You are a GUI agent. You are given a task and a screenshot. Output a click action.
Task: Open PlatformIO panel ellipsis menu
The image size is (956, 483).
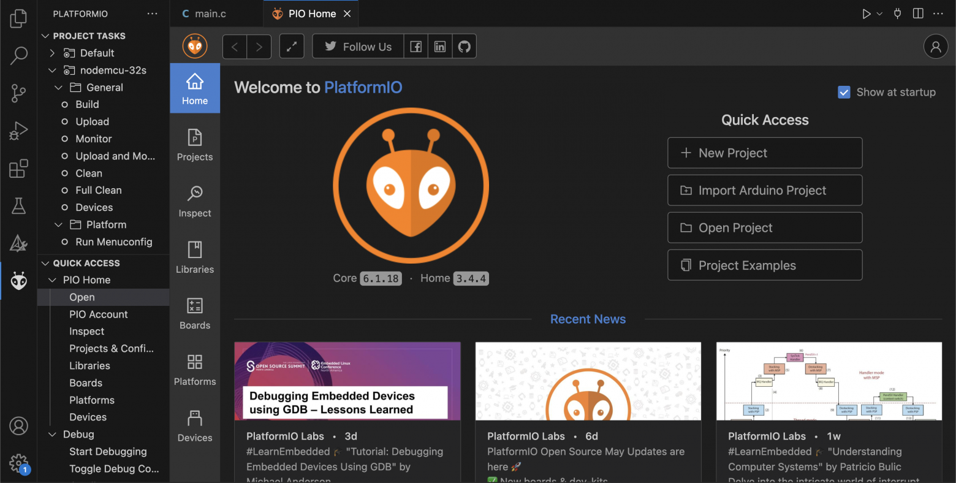click(153, 13)
